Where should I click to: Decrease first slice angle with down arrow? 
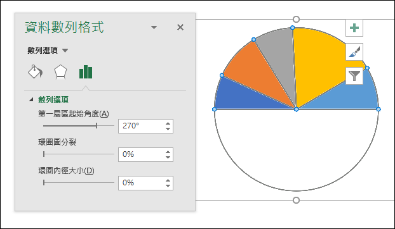point(168,129)
